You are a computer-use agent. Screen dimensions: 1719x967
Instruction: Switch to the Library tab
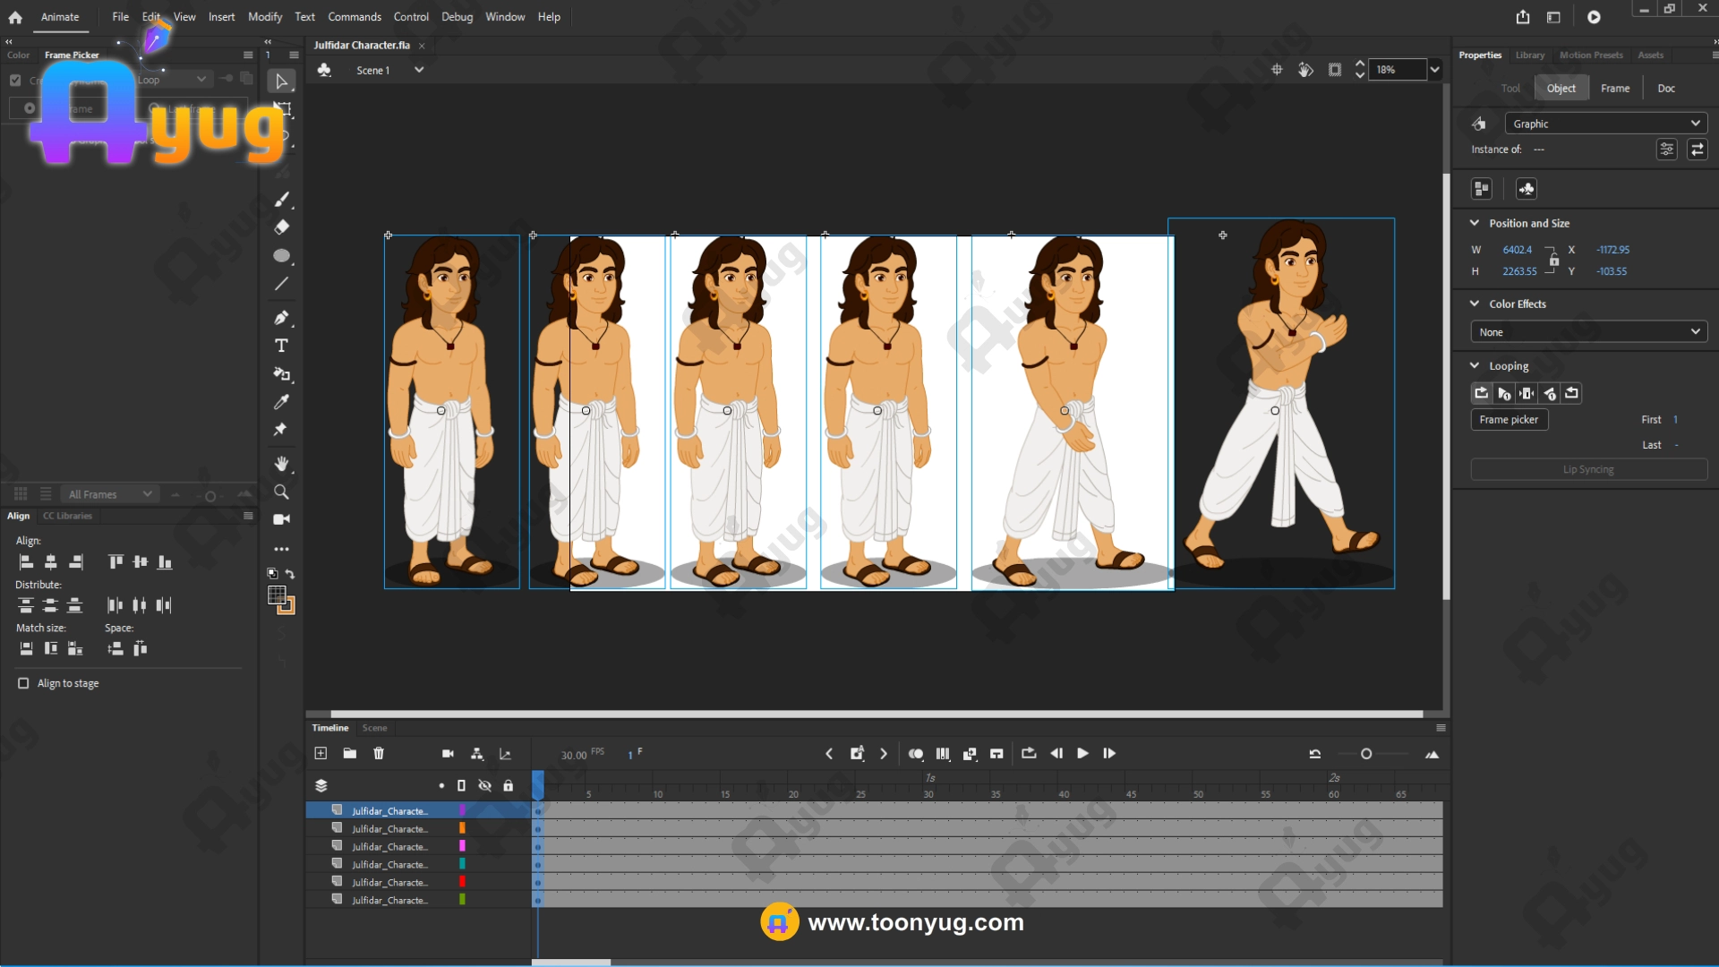[x=1529, y=56]
